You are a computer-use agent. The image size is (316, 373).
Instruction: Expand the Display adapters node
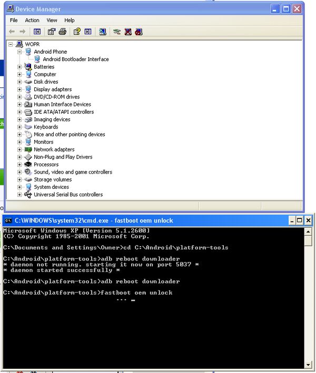(x=19, y=89)
